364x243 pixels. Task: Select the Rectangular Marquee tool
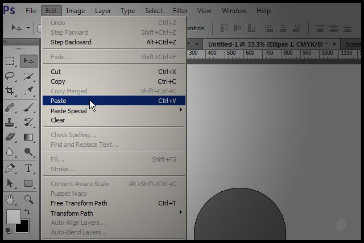(10, 61)
